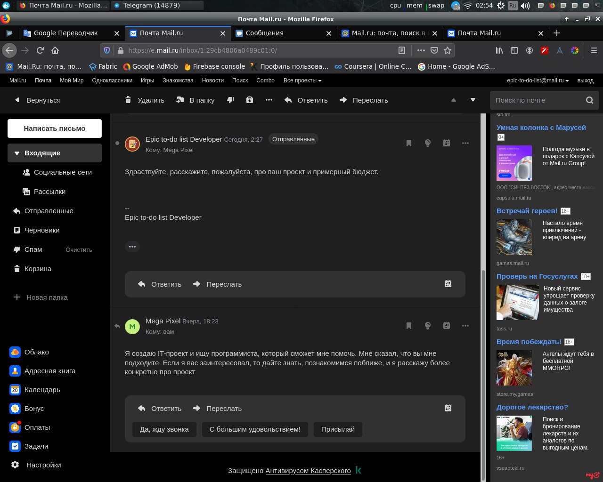The image size is (603, 482).
Task: Open Адресная книга
Action: pos(43,371)
